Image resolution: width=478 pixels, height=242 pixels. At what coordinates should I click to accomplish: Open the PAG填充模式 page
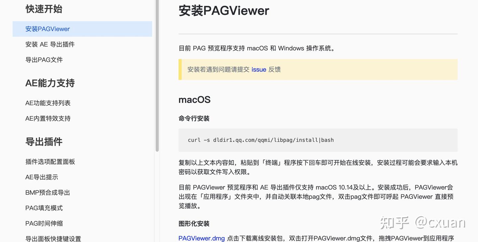pos(44,208)
